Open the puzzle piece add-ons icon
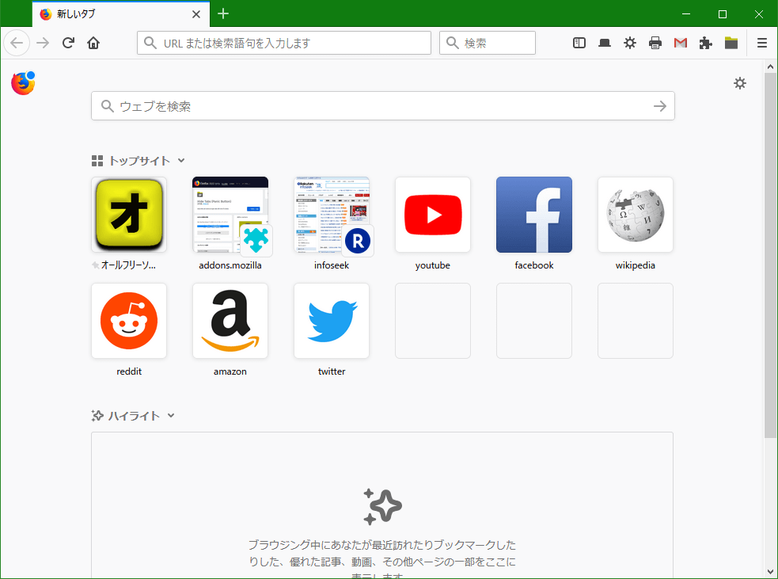Image resolution: width=778 pixels, height=579 pixels. pos(705,44)
